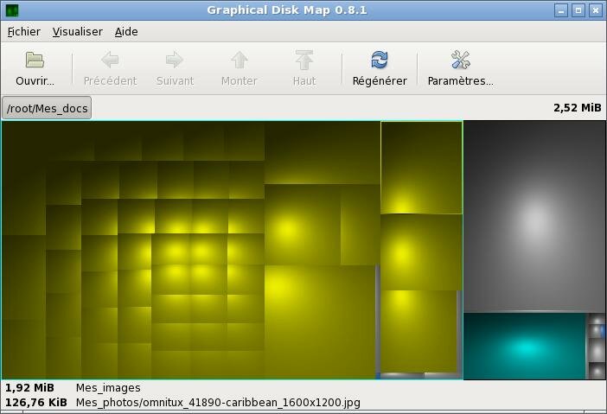Open the Visualiser menu

coord(78,32)
